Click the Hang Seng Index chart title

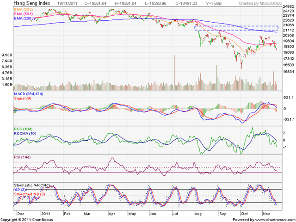pos(32,3)
